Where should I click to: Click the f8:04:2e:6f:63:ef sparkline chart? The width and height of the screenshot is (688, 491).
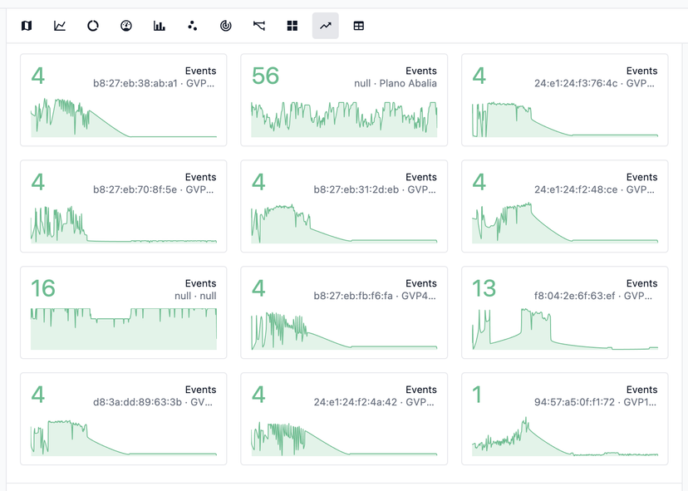click(x=564, y=330)
